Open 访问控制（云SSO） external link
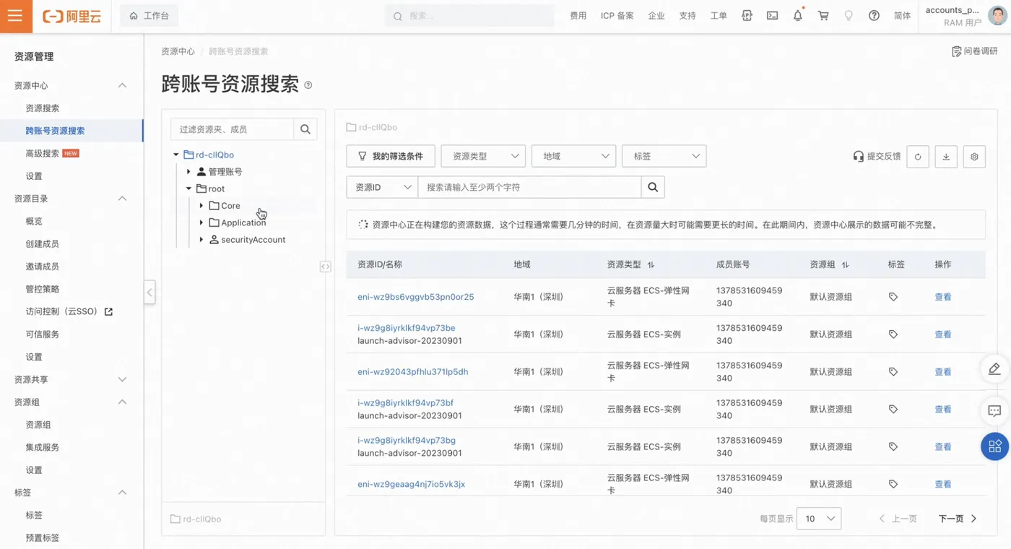This screenshot has height=549, width=1011. coord(69,312)
